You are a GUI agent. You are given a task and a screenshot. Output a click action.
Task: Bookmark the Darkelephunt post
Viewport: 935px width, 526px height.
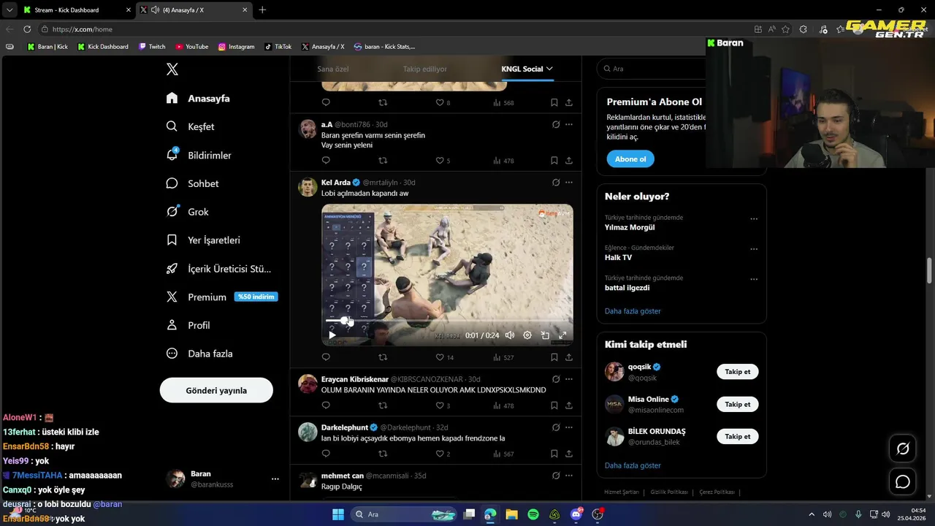[554, 454]
